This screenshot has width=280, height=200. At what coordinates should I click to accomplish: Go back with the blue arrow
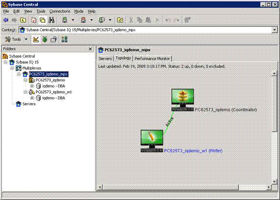click(x=6, y=20)
